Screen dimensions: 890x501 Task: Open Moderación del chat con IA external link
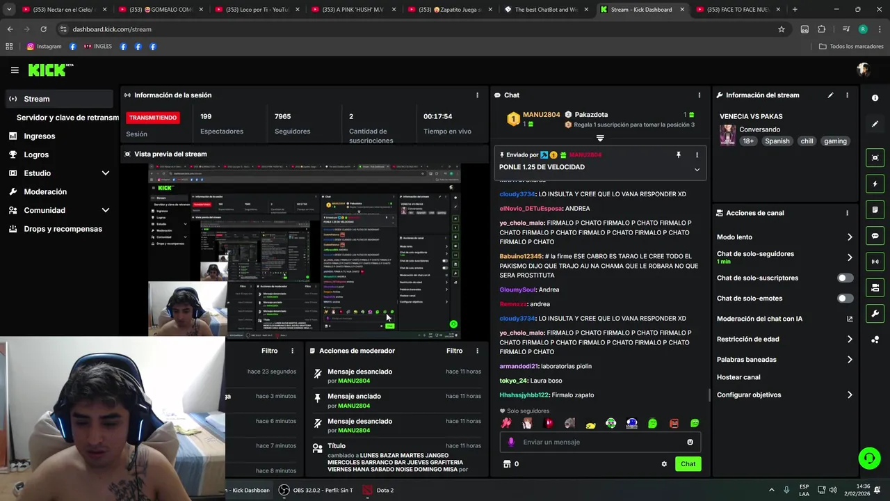click(x=850, y=319)
